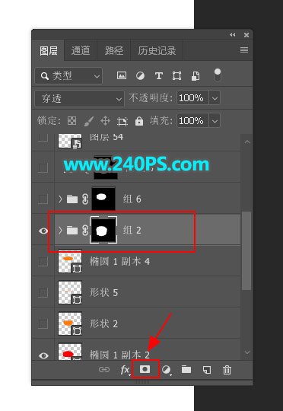Viewport: 283px width, 411px height.
Task: Show the 图层 54 layer
Action: (x=43, y=138)
